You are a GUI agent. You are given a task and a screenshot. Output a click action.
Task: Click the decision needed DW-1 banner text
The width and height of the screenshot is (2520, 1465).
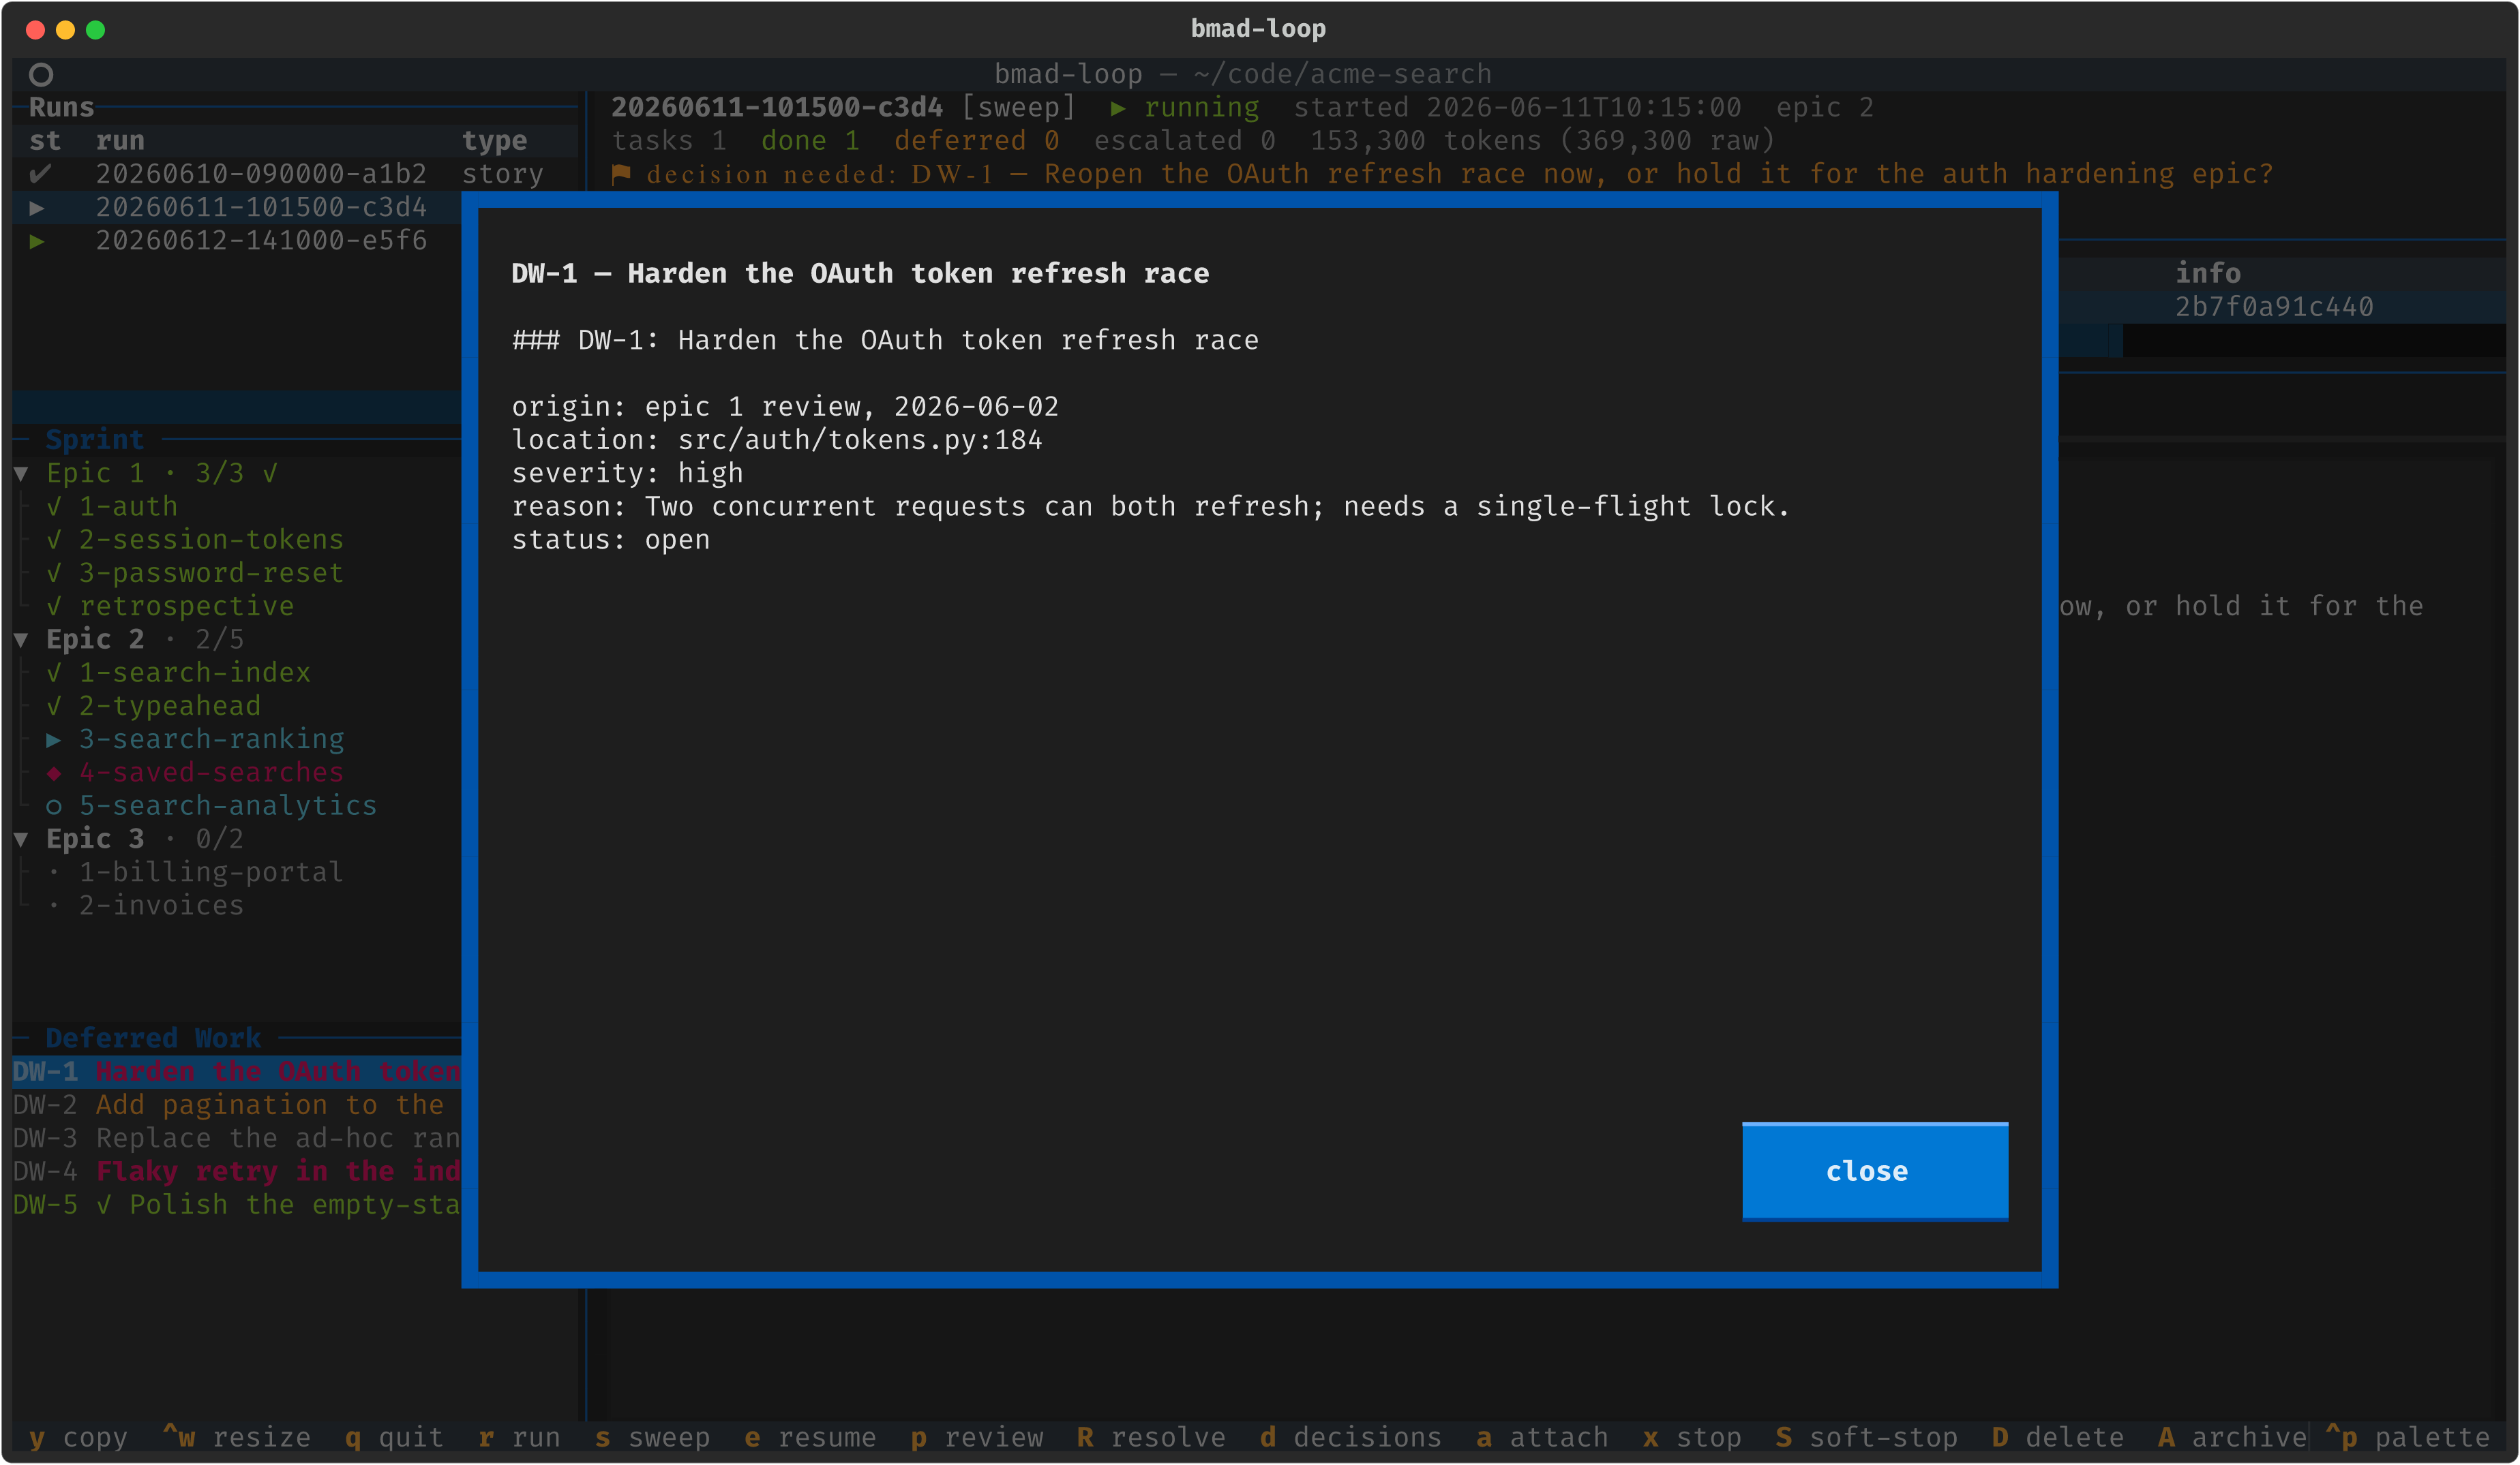pos(1460,174)
